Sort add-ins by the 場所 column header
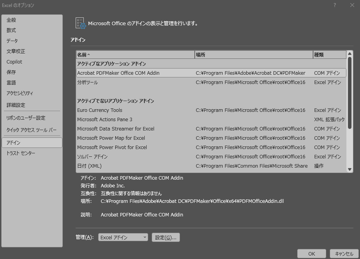Image resolution: width=360 pixels, height=259 pixels. click(254, 55)
